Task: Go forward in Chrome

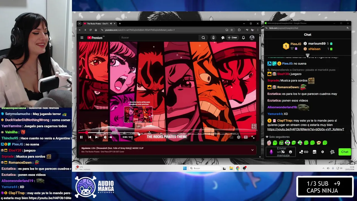Action: [x=85, y=30]
